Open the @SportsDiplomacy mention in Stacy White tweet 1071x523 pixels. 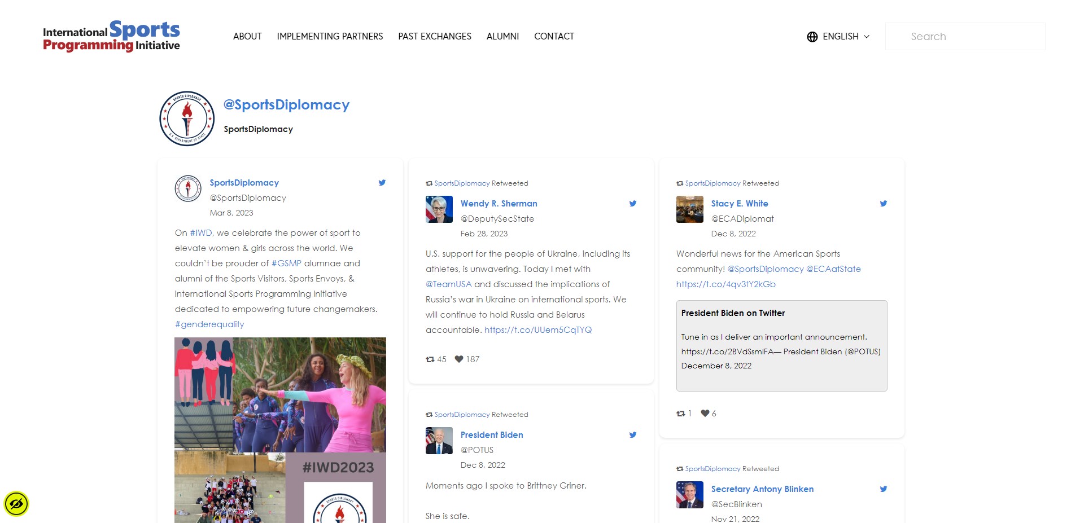point(766,269)
